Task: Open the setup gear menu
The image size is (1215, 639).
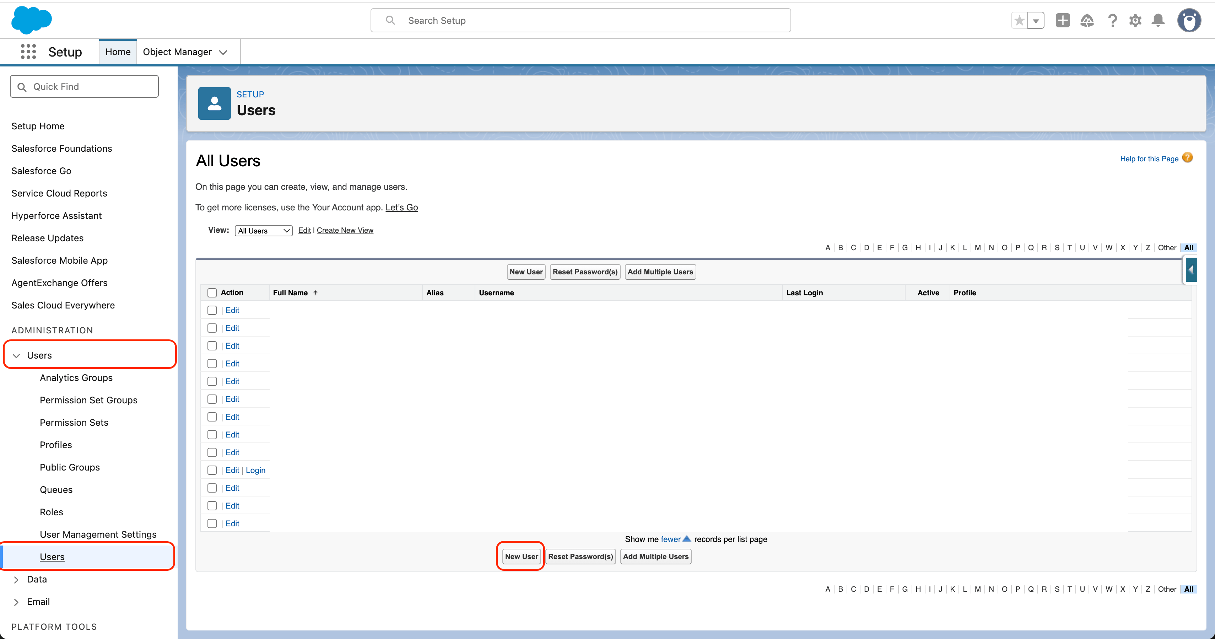Action: coord(1135,20)
